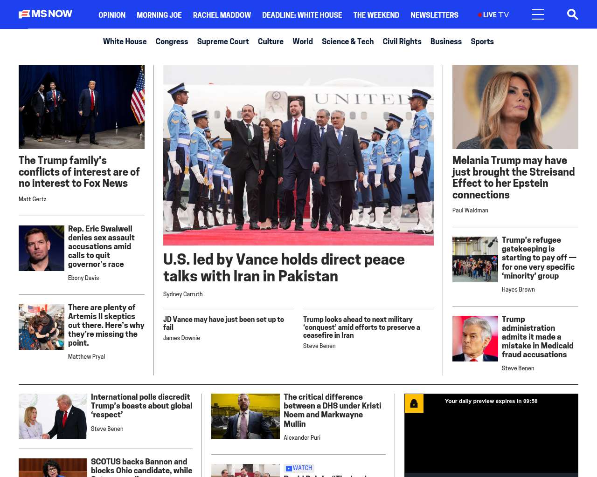The image size is (597, 477).
Task: Read Medicaid fraud accusations mistake story
Action: click(537, 337)
